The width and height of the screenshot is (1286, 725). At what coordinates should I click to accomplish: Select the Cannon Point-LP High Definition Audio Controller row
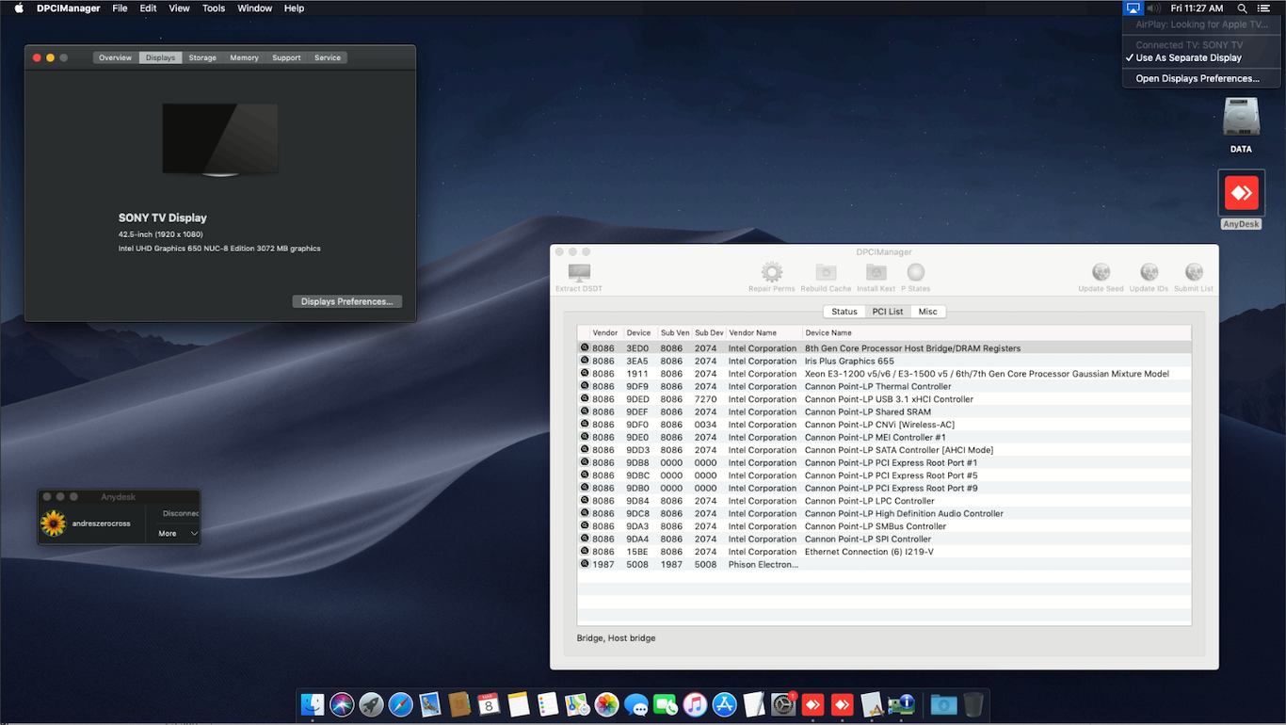click(884, 513)
